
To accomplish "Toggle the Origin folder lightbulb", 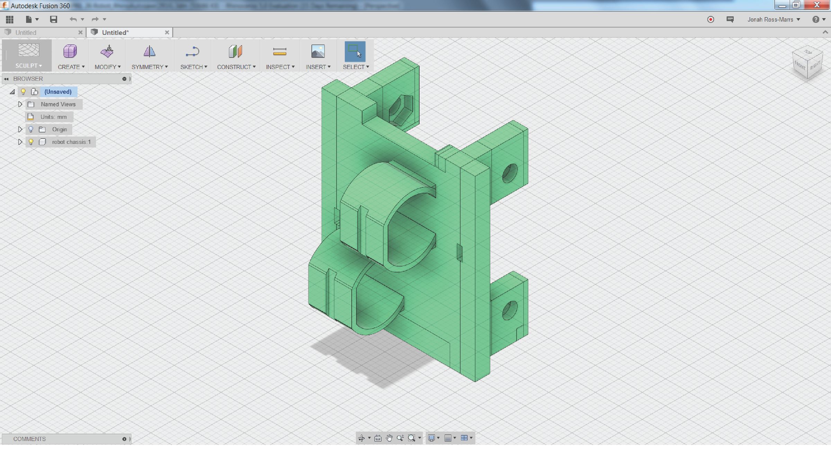I will (x=31, y=129).
